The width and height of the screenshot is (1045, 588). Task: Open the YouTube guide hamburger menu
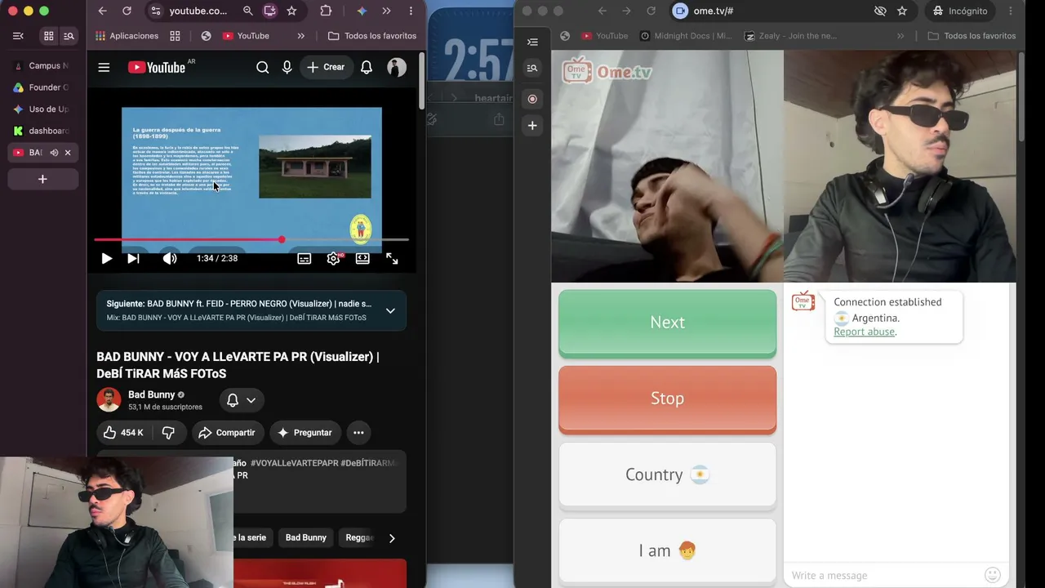pyautogui.click(x=104, y=67)
